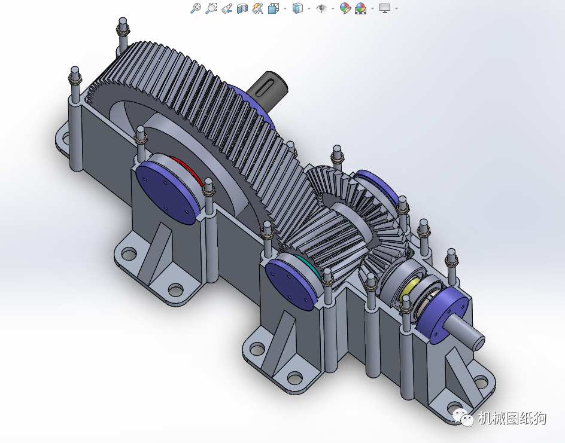The image size is (565, 443).
Task: Expand the View Settings dropdown arrow
Action: 396,8
